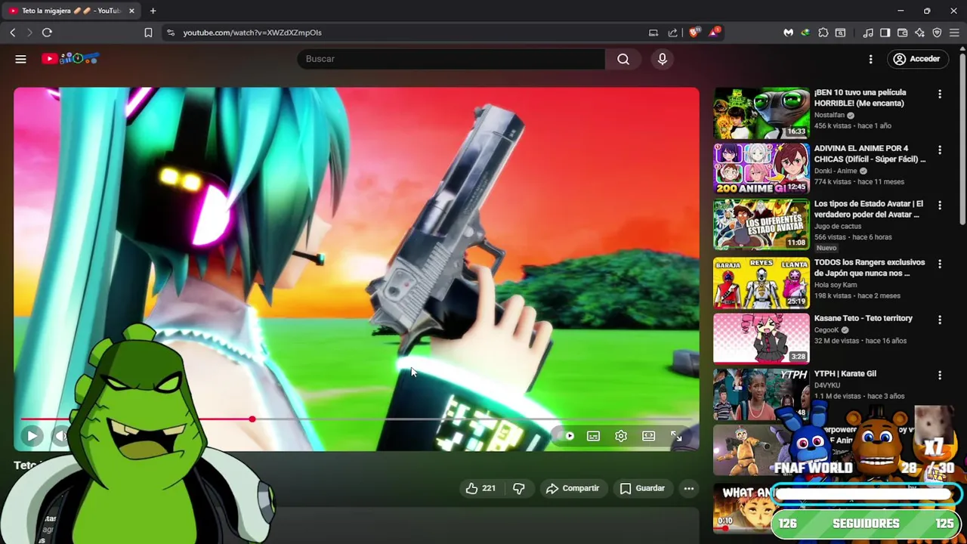The height and width of the screenshot is (544, 967).
Task: Open a new browser tab
Action: point(153,11)
